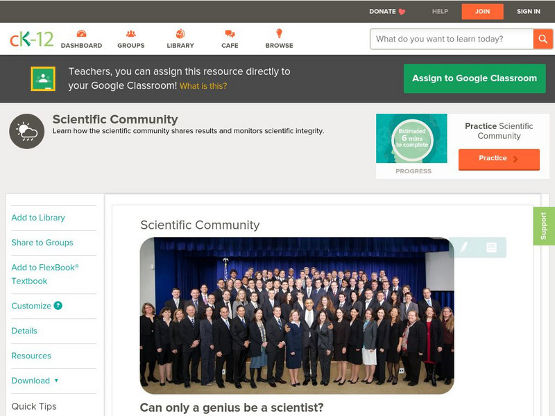Viewport: 555px width, 416px height.
Task: Click the CK-12 logo
Action: click(31, 39)
